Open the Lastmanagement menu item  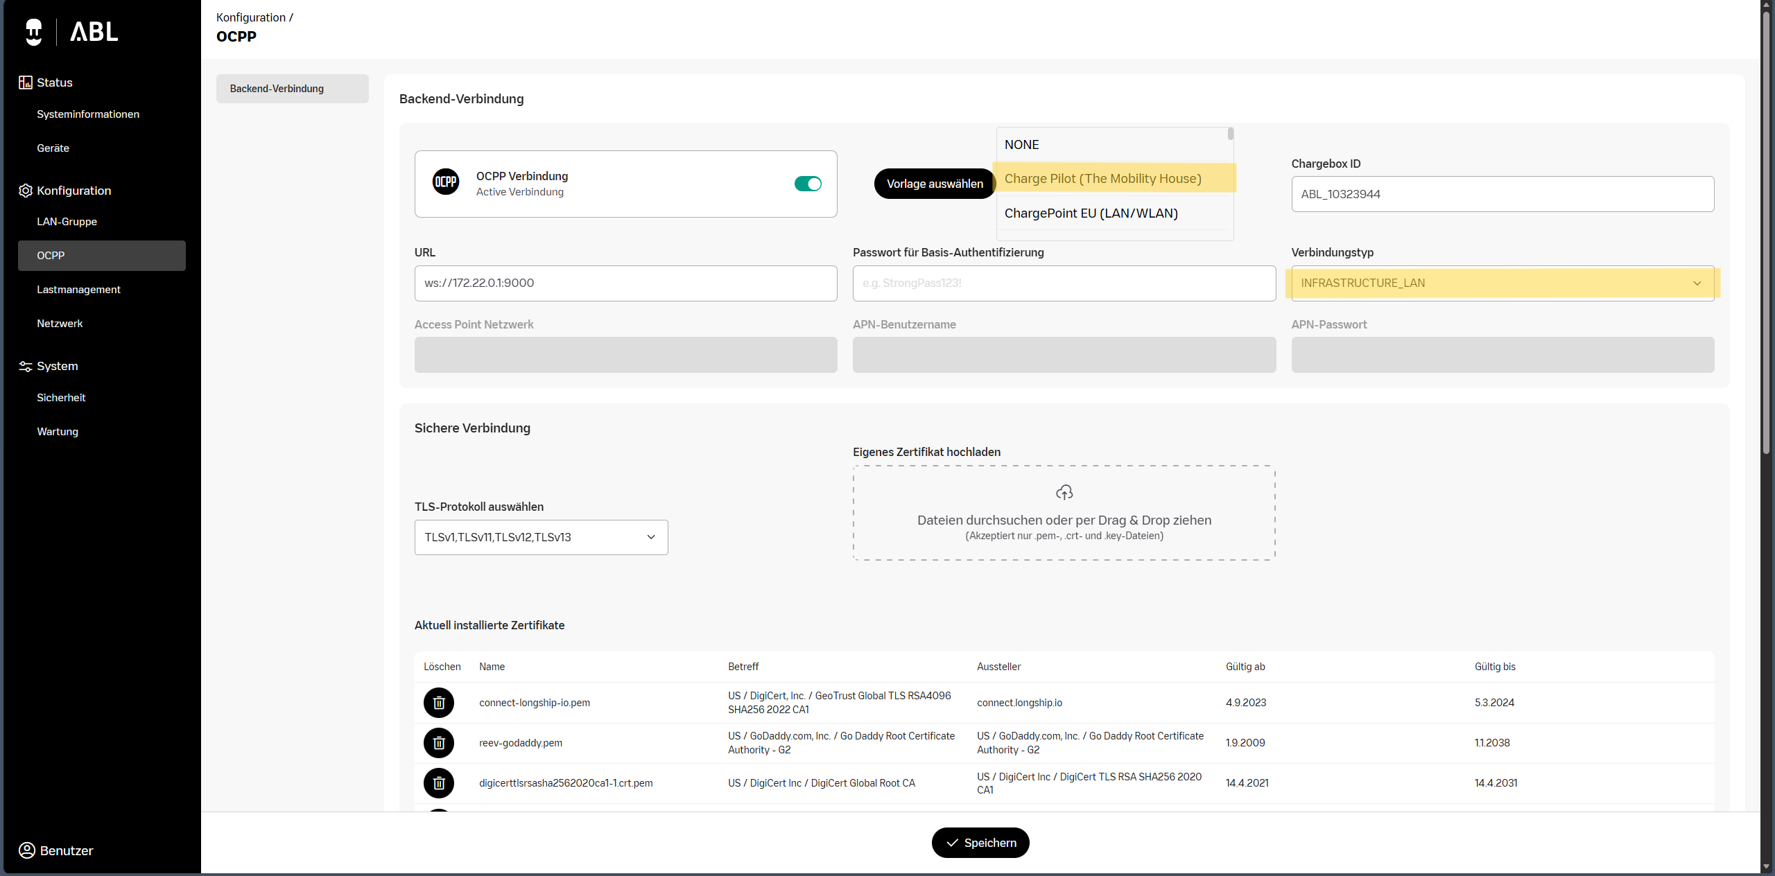click(78, 290)
